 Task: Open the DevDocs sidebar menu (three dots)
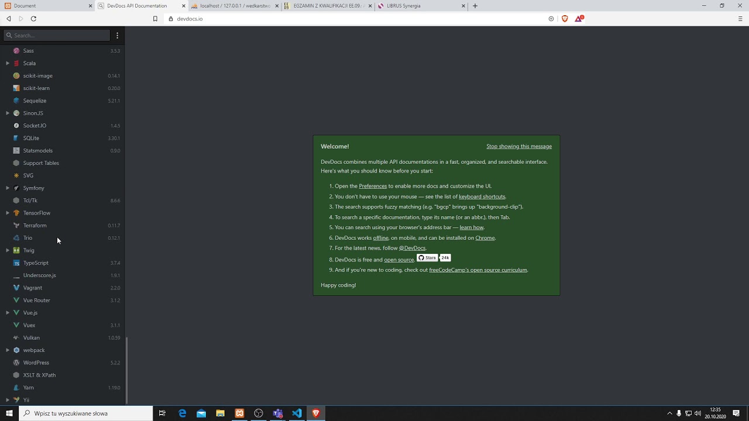coord(117,35)
